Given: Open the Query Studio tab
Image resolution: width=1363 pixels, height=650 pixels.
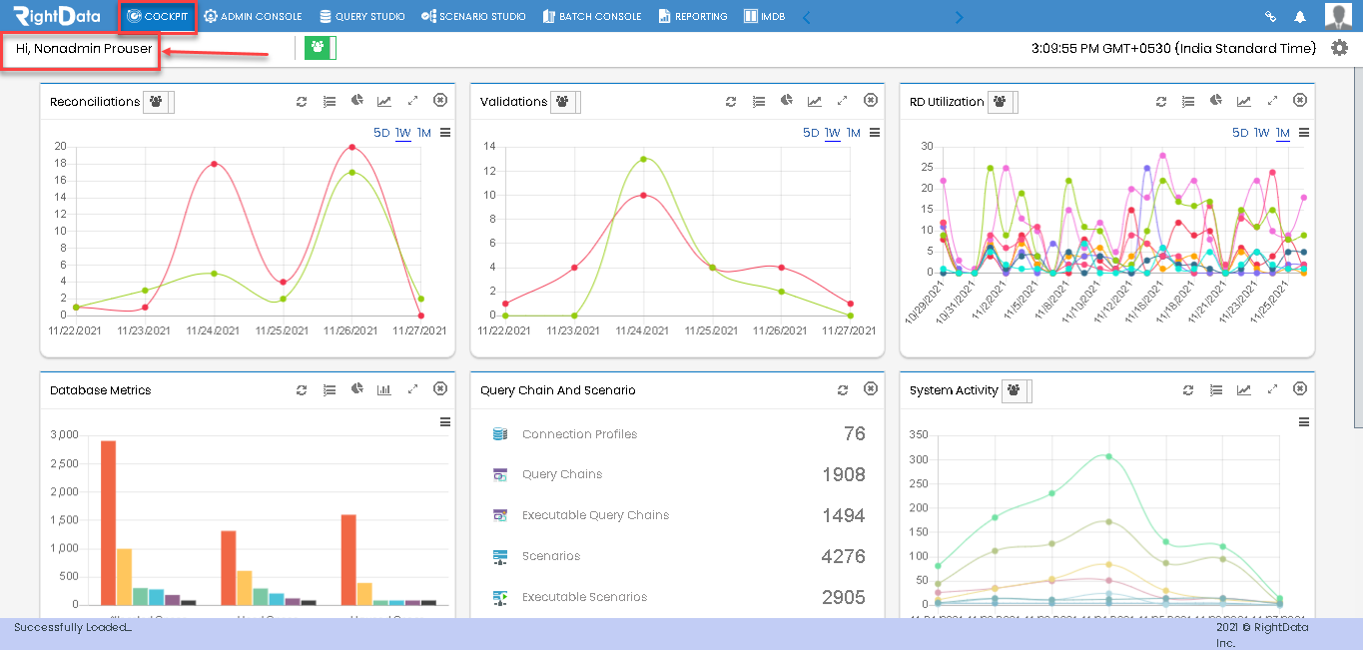Looking at the screenshot, I should pos(361,16).
